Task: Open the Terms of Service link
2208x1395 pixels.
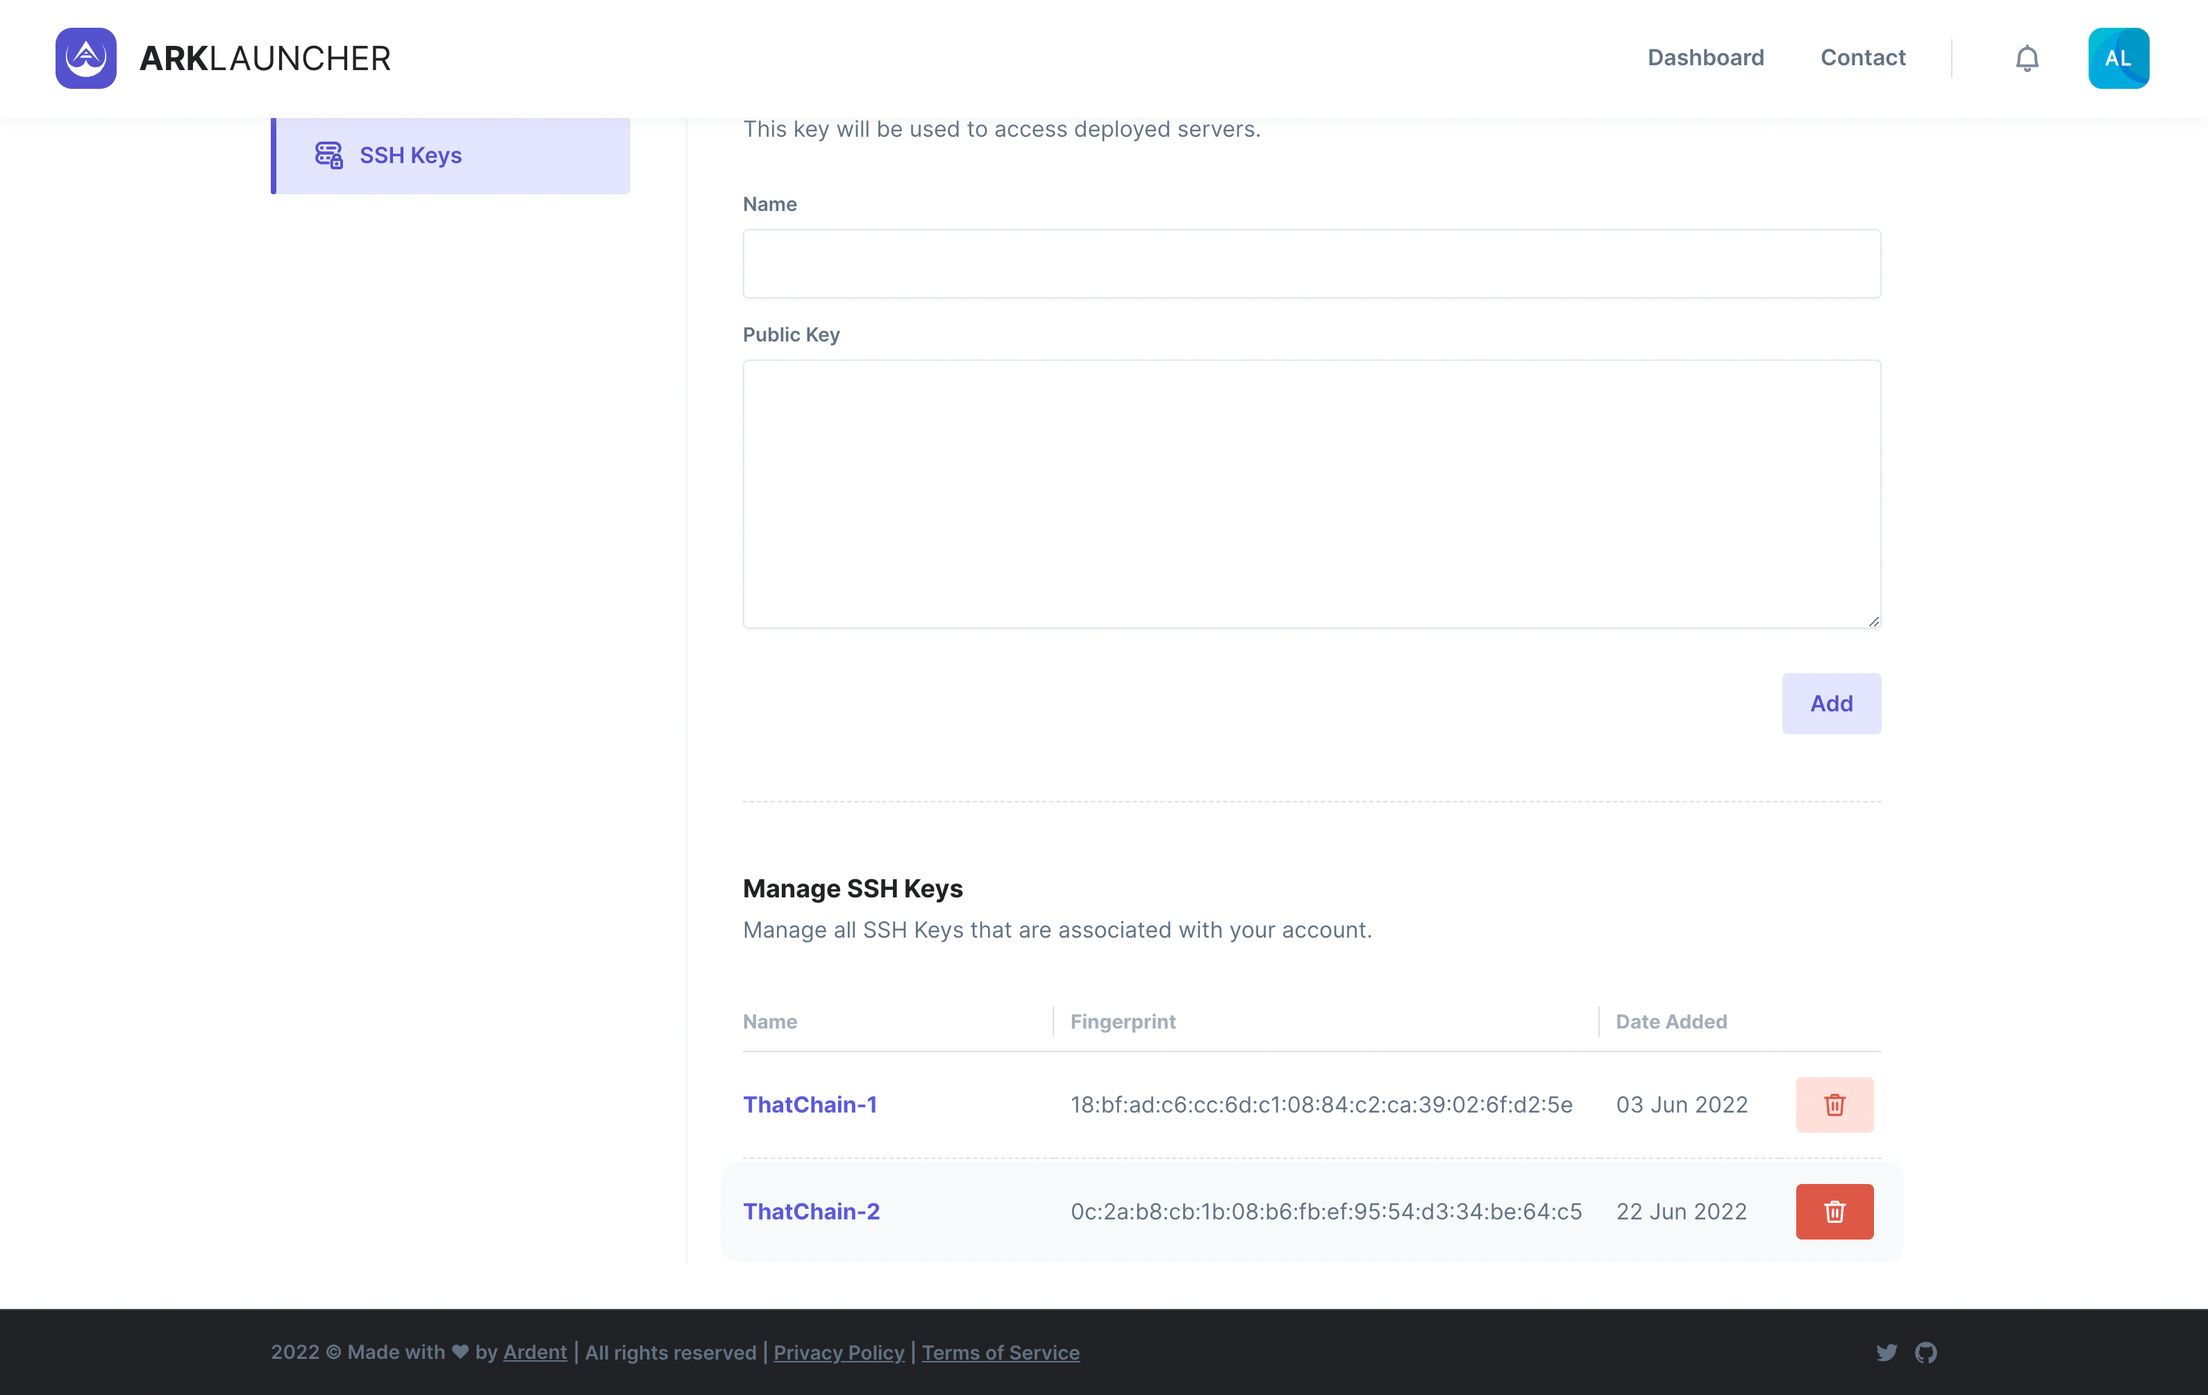Action: point(999,1353)
